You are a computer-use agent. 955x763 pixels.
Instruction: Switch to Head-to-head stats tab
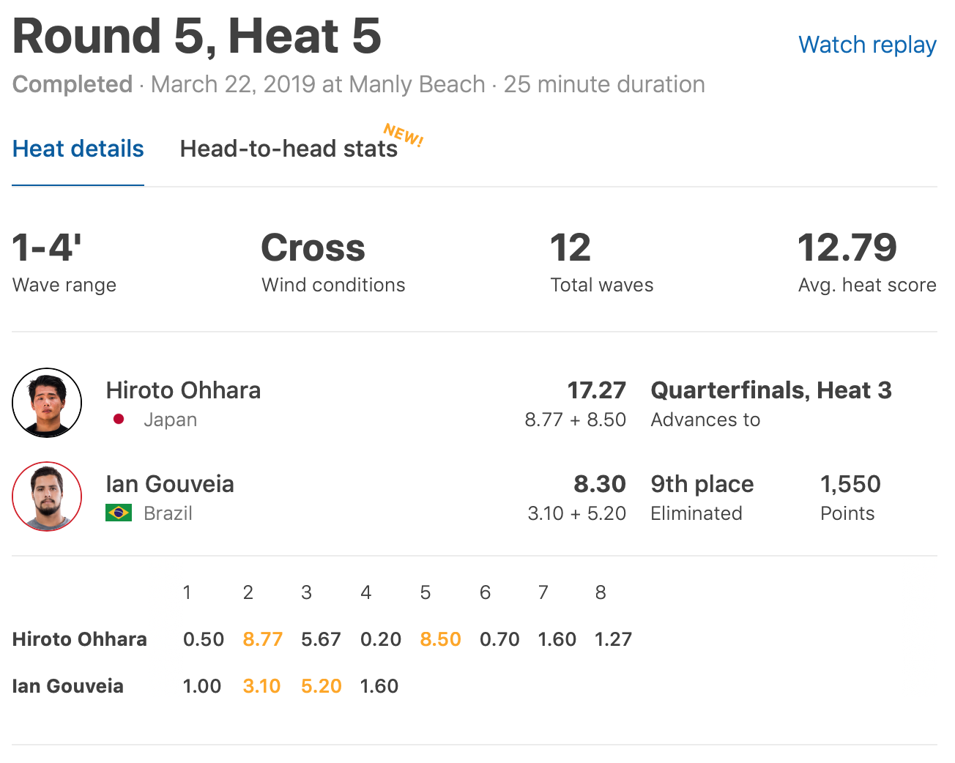[x=289, y=149]
